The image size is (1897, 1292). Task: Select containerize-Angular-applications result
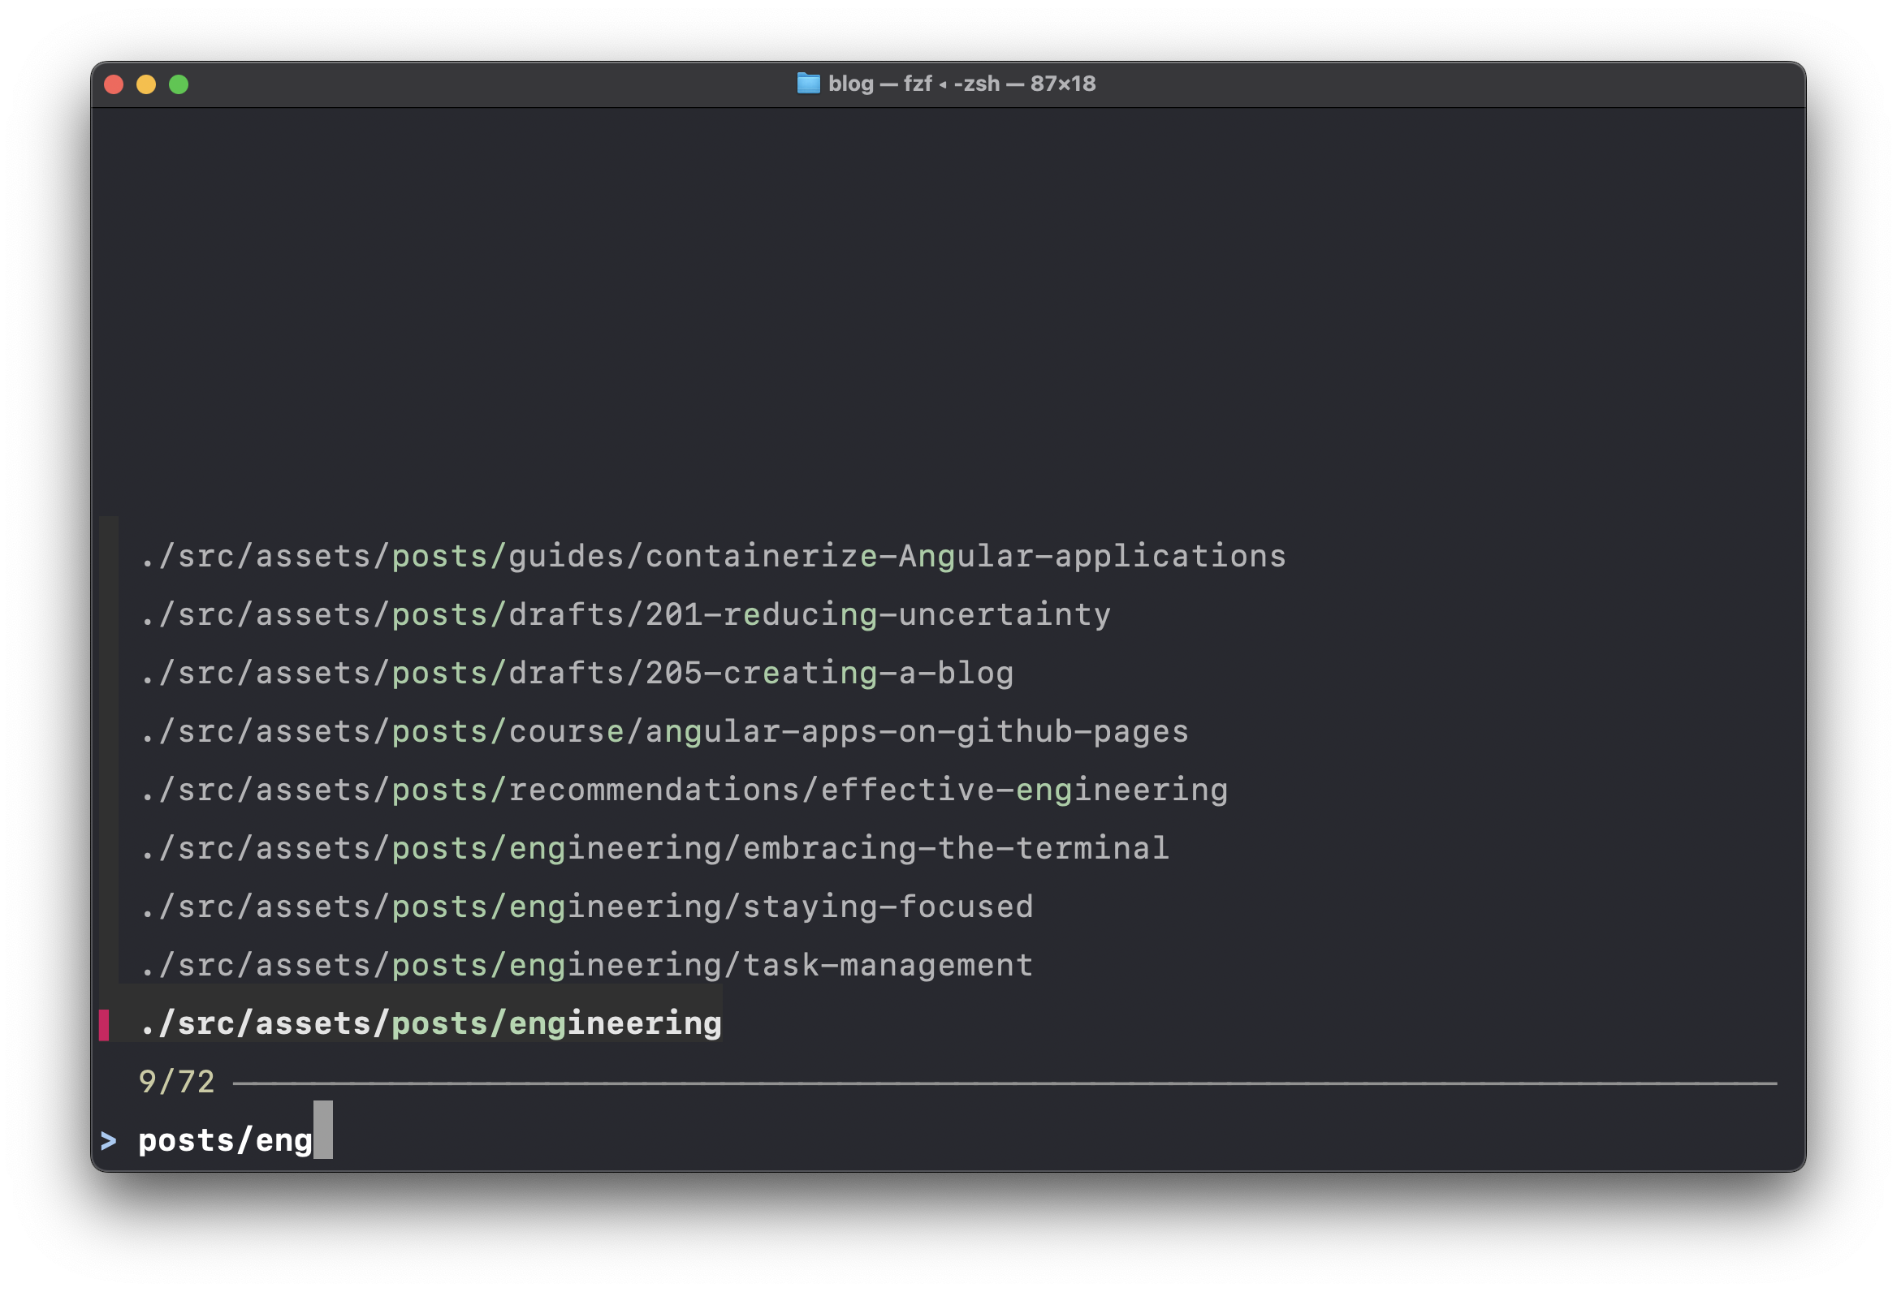pos(713,556)
